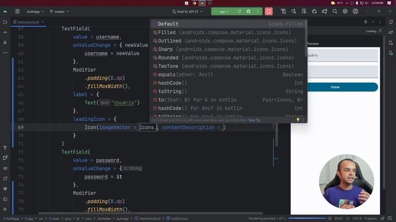
Task: Open the master branch dropdown
Action: [x=59, y=12]
